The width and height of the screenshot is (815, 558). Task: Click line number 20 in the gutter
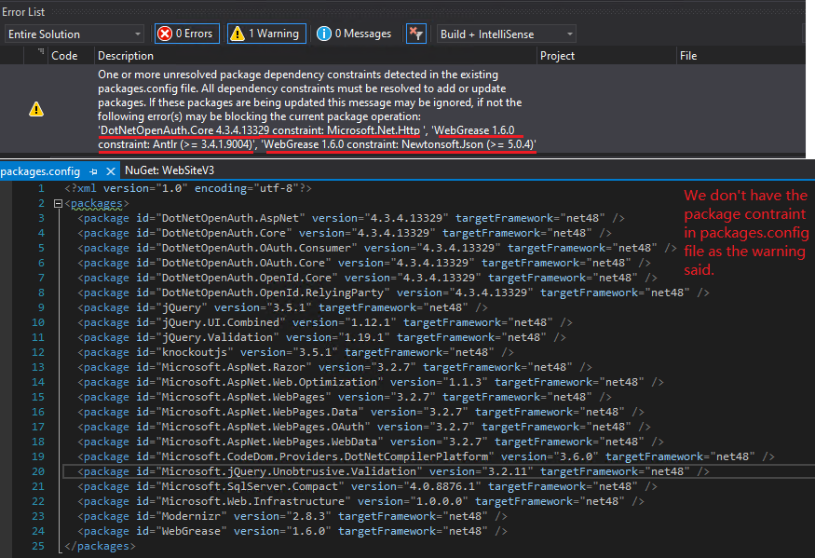pos(38,471)
